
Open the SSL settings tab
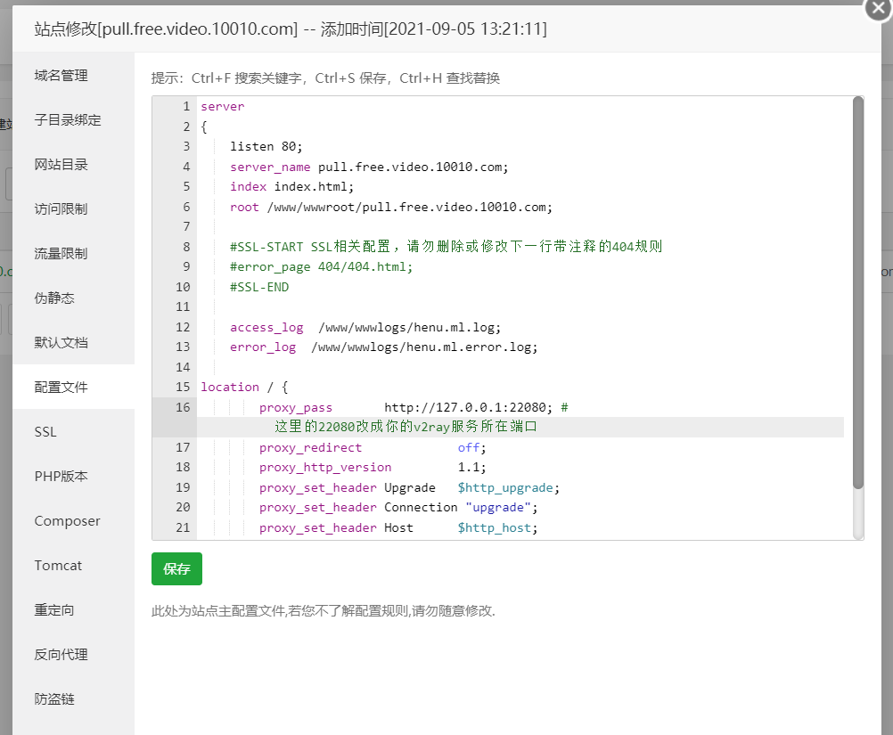click(45, 432)
